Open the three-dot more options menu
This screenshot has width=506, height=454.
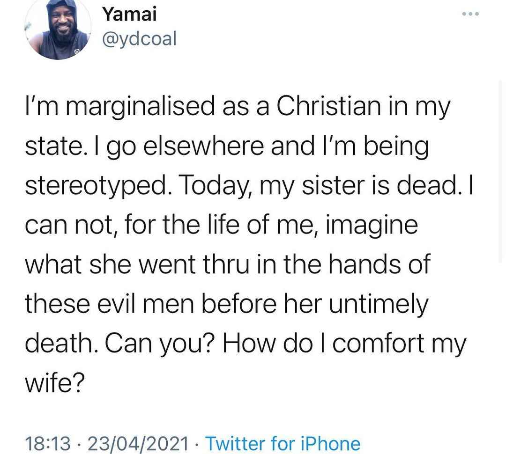(x=470, y=14)
